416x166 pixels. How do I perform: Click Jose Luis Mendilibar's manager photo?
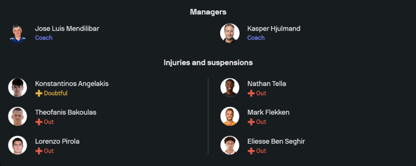pos(17,33)
